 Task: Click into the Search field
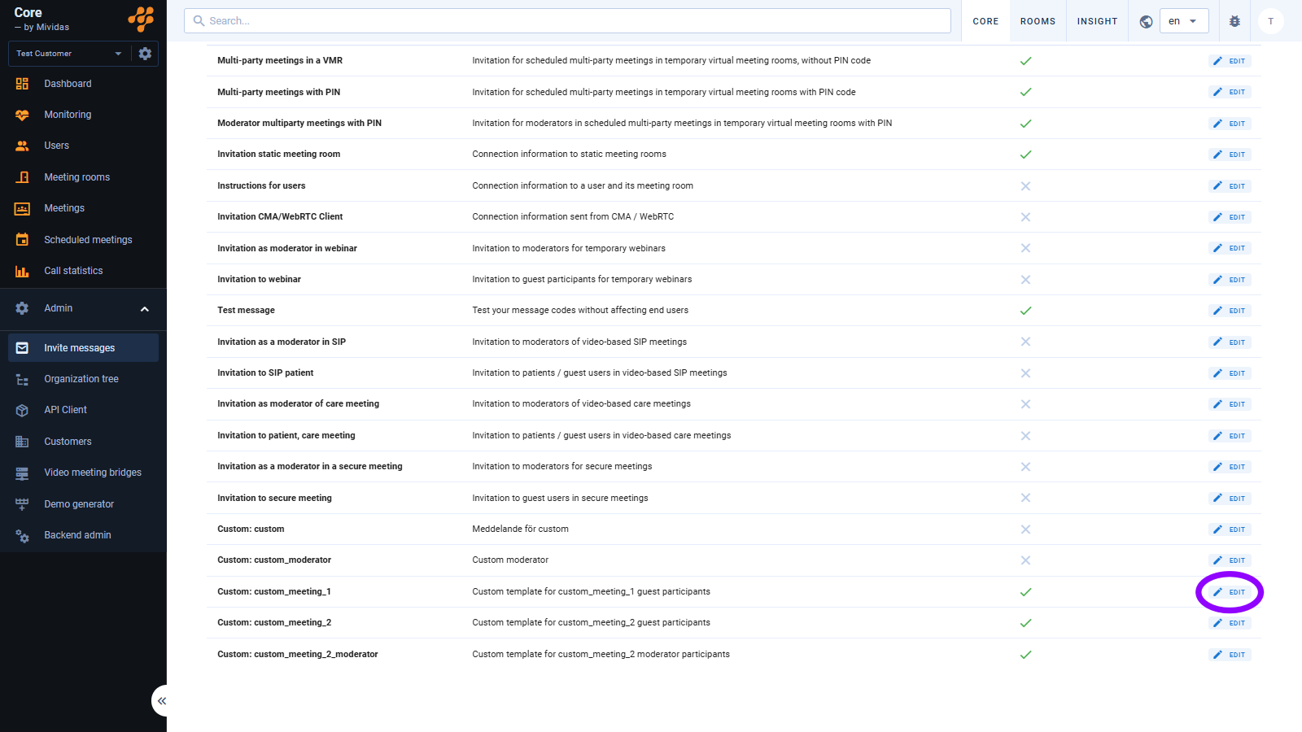567,21
